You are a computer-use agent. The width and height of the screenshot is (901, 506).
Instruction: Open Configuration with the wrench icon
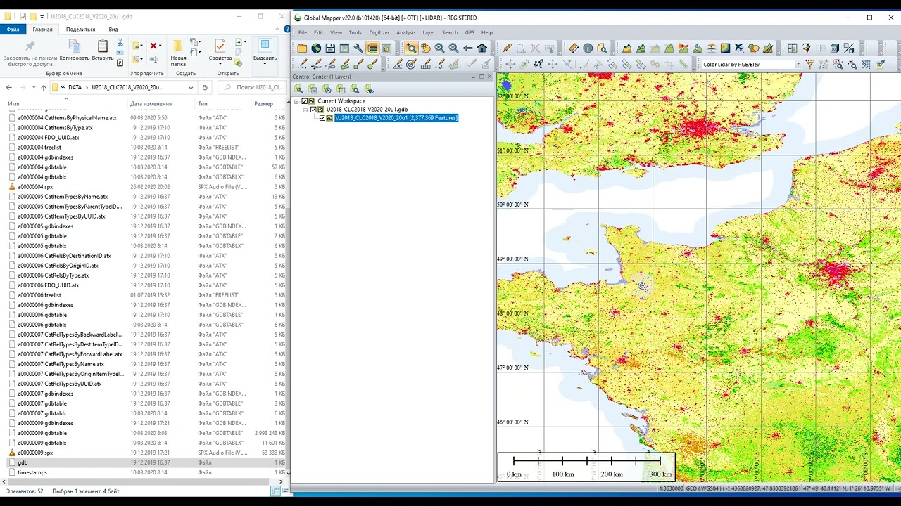(358, 48)
